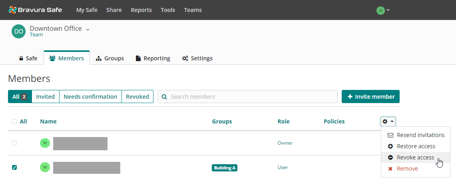Filter members by Needs confirmation
456x183 pixels.
click(90, 97)
